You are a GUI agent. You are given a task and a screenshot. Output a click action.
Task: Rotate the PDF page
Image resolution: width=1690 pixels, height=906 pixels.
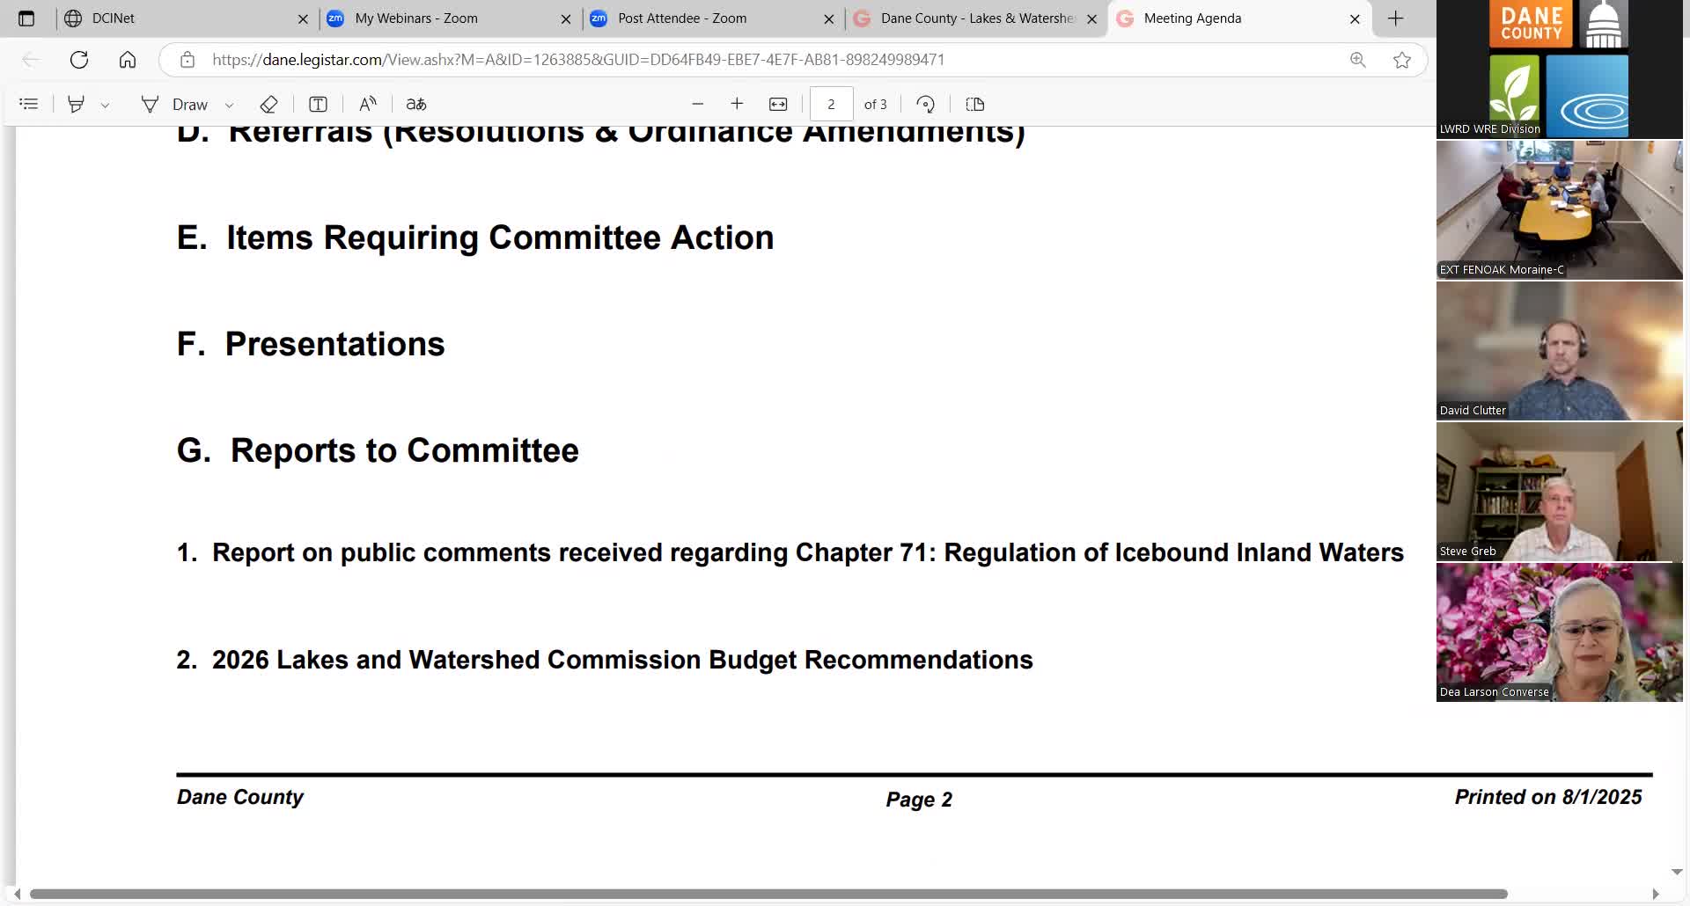pos(925,104)
